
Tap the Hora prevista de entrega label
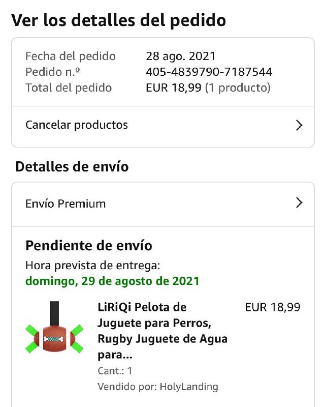click(x=93, y=266)
